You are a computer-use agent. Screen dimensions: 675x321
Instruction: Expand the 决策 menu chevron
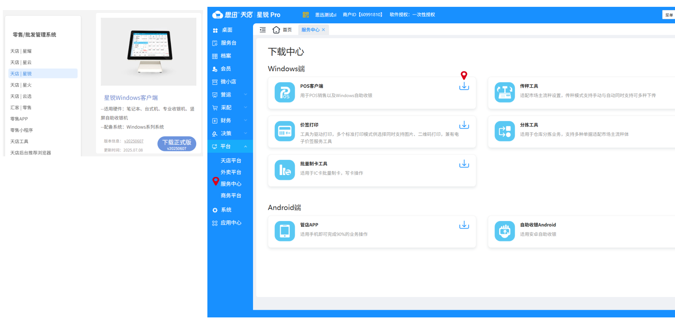(245, 133)
